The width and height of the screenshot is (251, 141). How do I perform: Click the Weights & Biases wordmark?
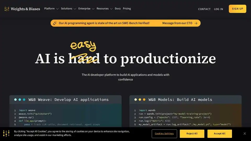[25, 9]
